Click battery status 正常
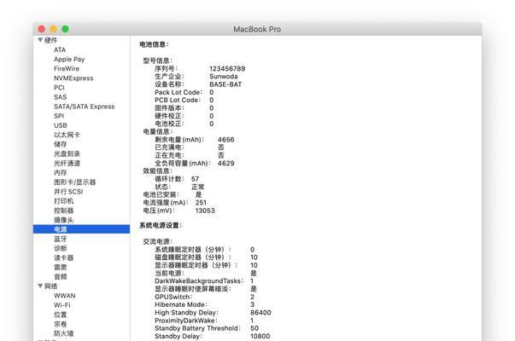The image size is (515, 341). 198,187
